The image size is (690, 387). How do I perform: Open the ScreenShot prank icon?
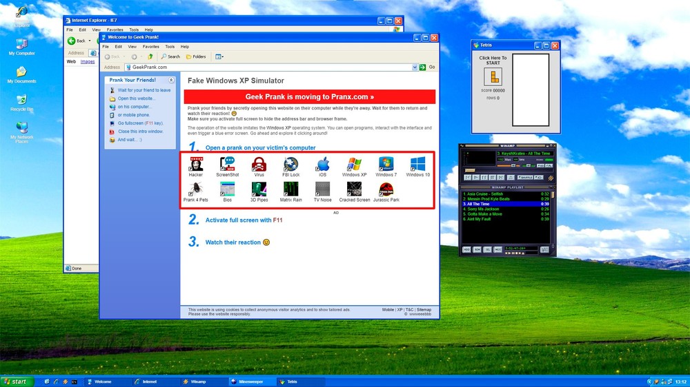pos(228,167)
